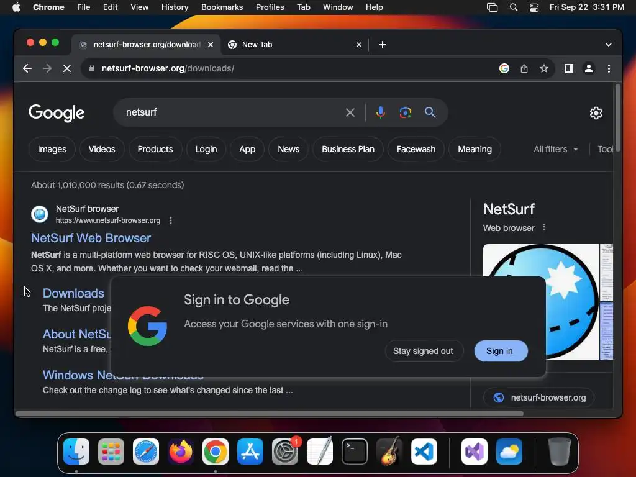Open App Store from dock
Viewport: 636px width, 477px height.
tap(250, 452)
